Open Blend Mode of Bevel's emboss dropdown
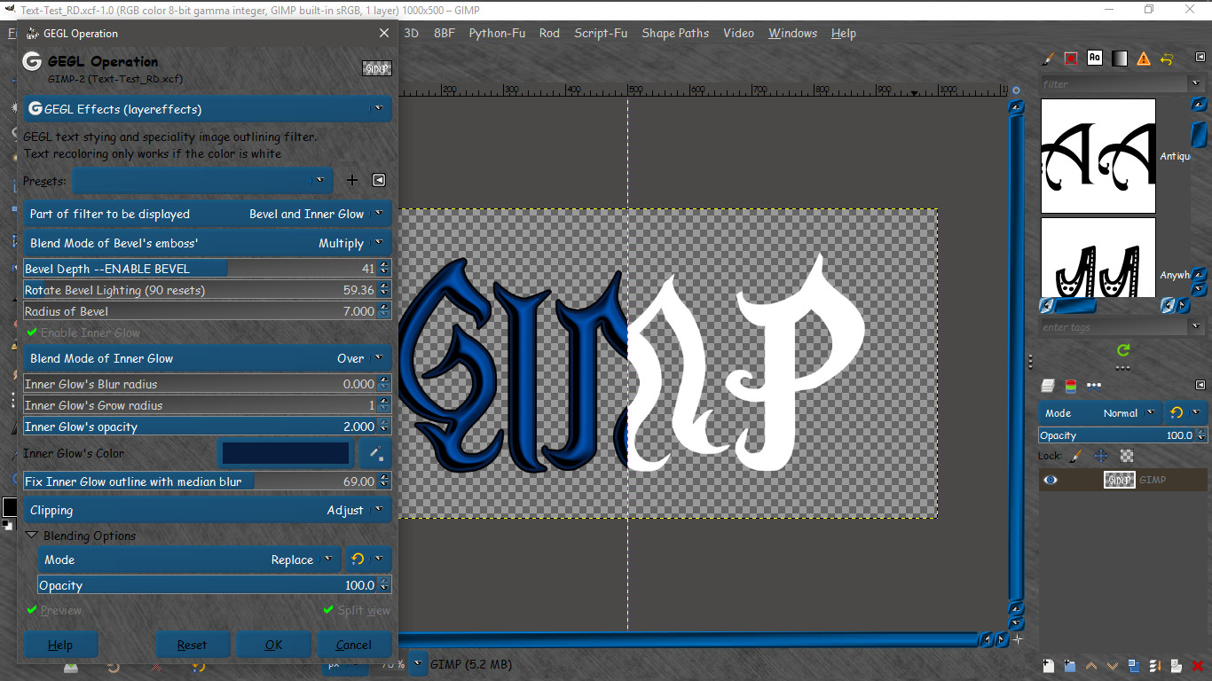 coord(207,243)
